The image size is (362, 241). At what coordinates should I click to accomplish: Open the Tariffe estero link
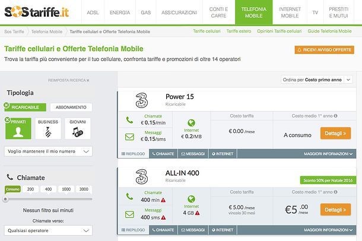click(239, 31)
